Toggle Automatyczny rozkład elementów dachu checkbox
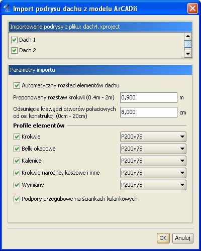Viewport: 201px width, 251px height. tap(17, 85)
